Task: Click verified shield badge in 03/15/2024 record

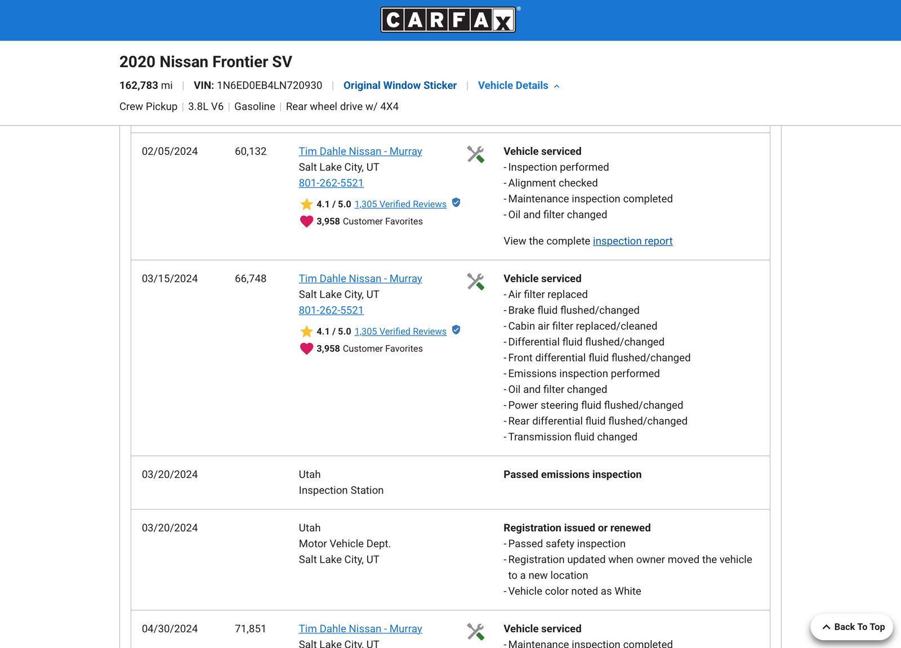Action: point(456,330)
